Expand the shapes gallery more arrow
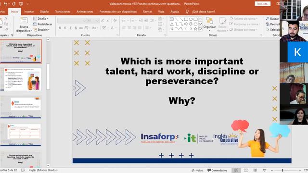Viewport: 308px width, 173px height. 200,29
